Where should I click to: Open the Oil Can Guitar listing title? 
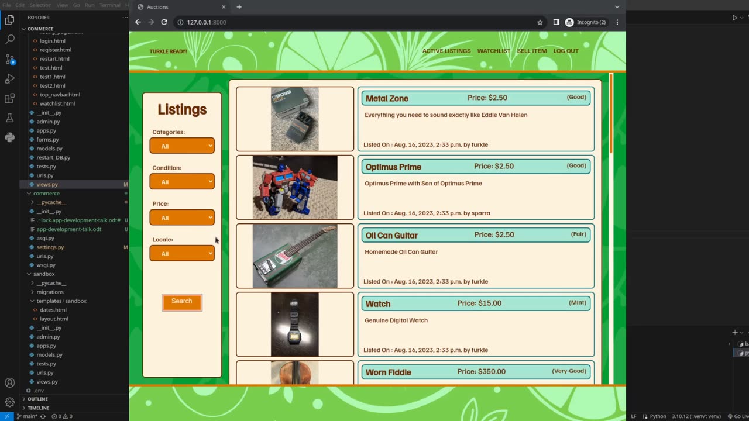click(x=391, y=235)
